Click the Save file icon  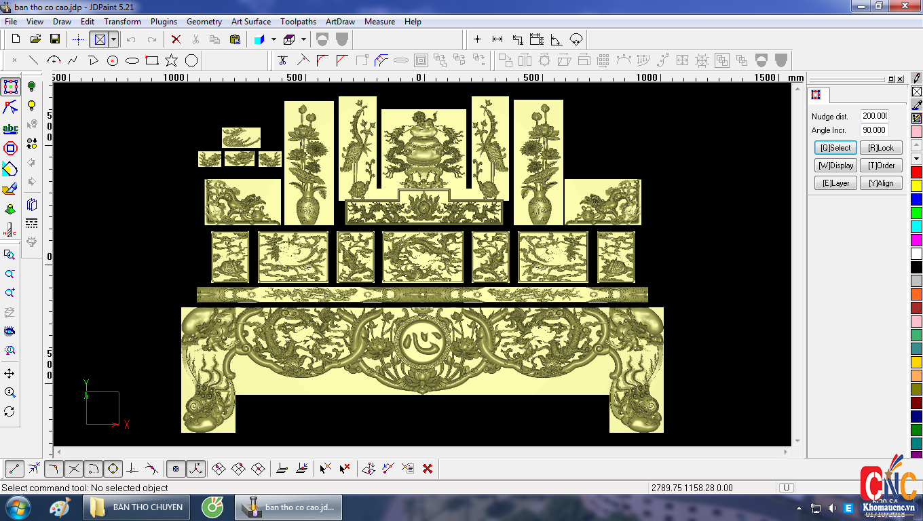[x=55, y=39]
